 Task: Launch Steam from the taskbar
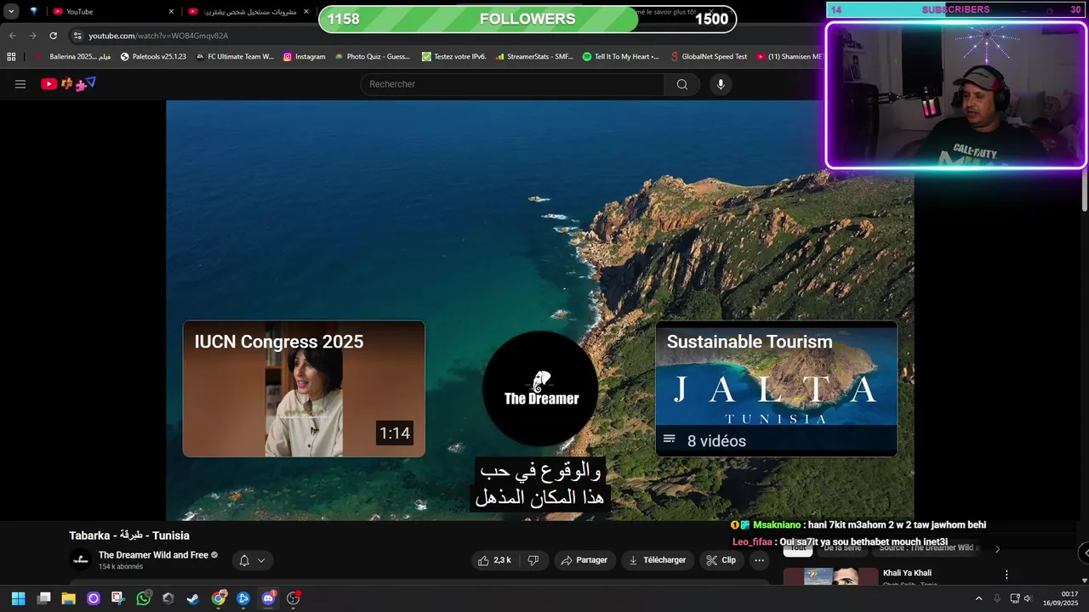click(x=193, y=598)
